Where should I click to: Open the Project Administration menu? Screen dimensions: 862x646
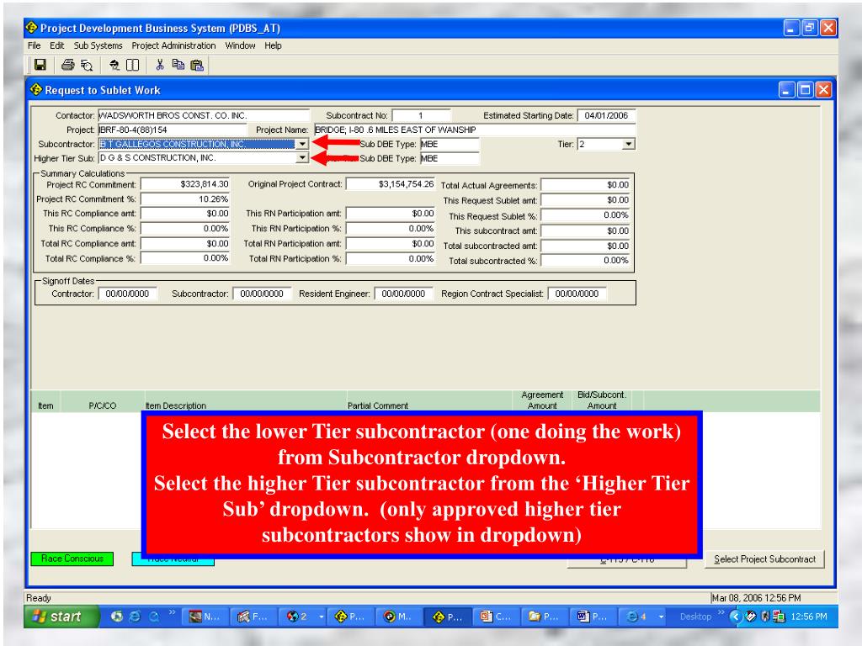point(173,45)
